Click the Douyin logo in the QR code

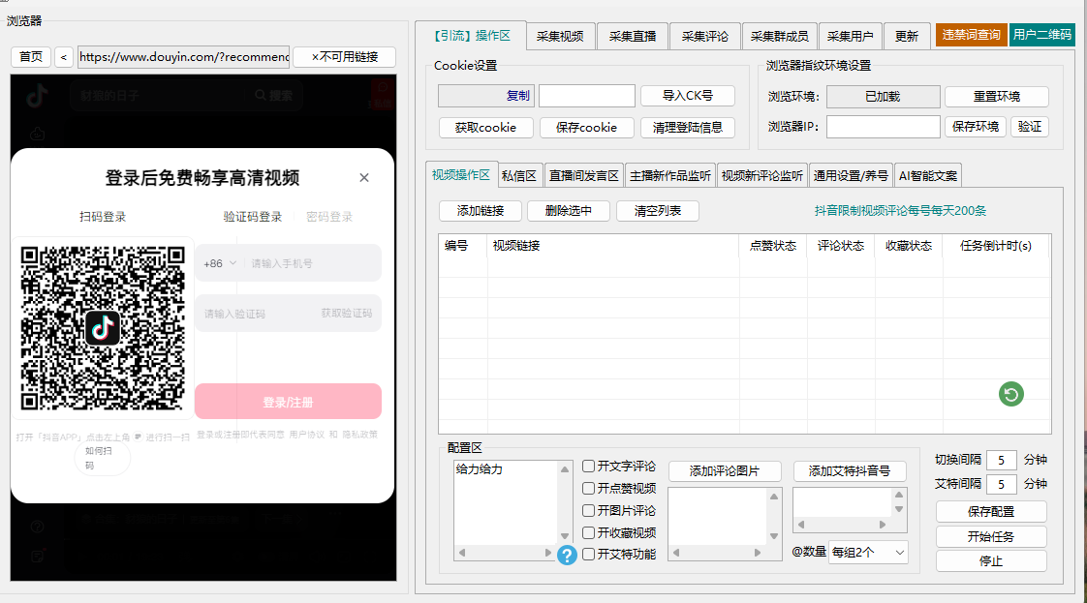pyautogui.click(x=103, y=329)
